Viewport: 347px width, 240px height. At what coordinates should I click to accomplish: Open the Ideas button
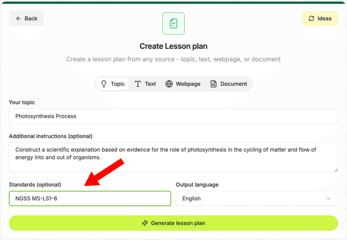coord(320,19)
